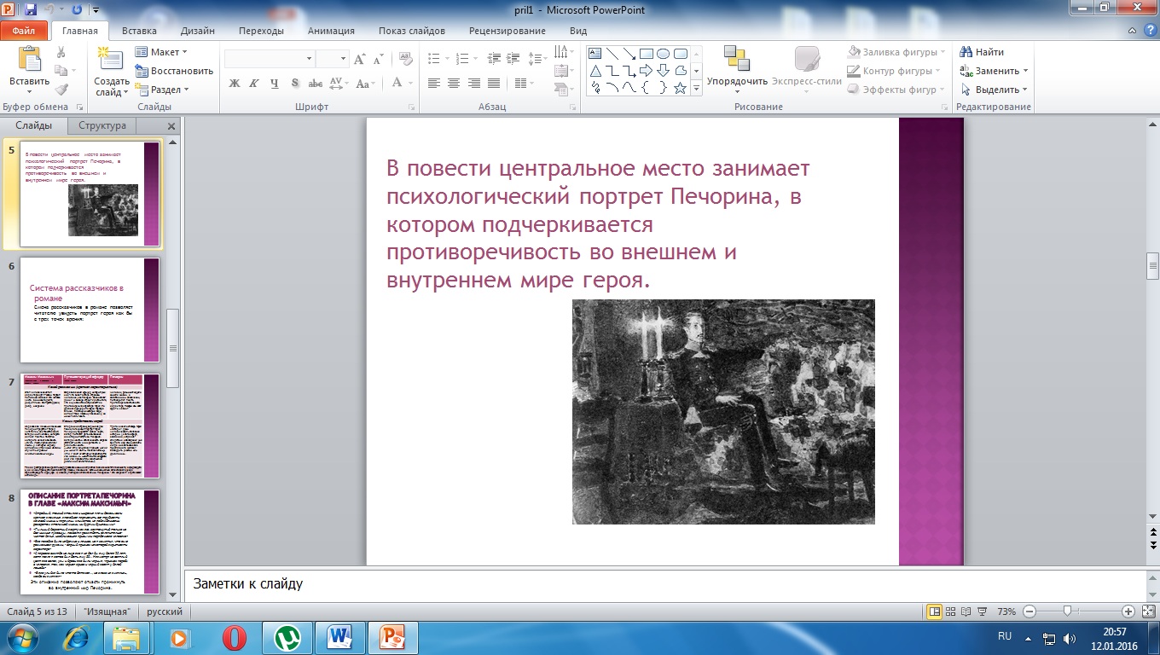Customize the Quick Access Toolbar dropdown

click(x=94, y=11)
